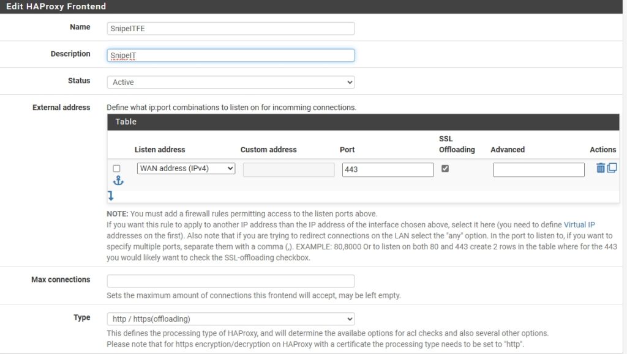Viewport: 627px width, 354px height.
Task: Click the anchor icon in the table row
Action: coord(118,180)
